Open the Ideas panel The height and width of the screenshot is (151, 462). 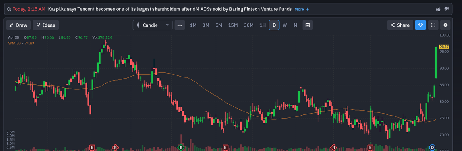[x=45, y=25]
